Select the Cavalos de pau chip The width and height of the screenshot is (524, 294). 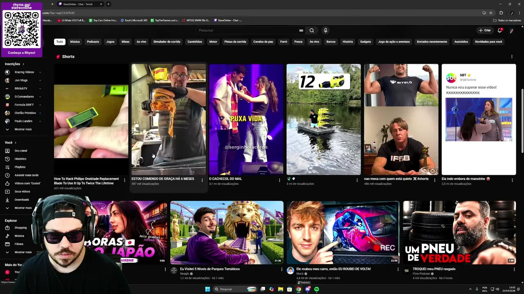[263, 42]
